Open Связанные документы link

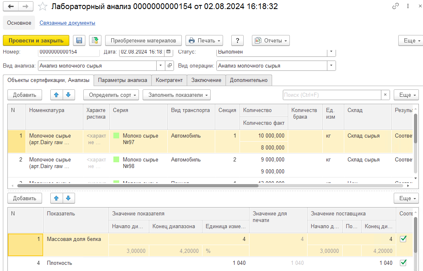pyautogui.click(x=68, y=23)
